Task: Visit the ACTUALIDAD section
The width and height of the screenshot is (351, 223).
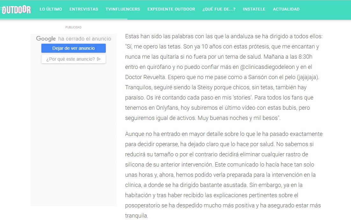Action: coord(286,9)
